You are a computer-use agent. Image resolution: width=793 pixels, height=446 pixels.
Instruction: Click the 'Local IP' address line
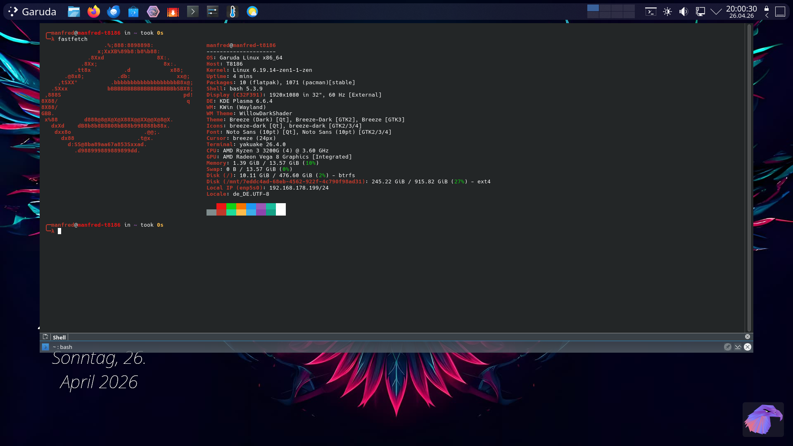[268, 188]
